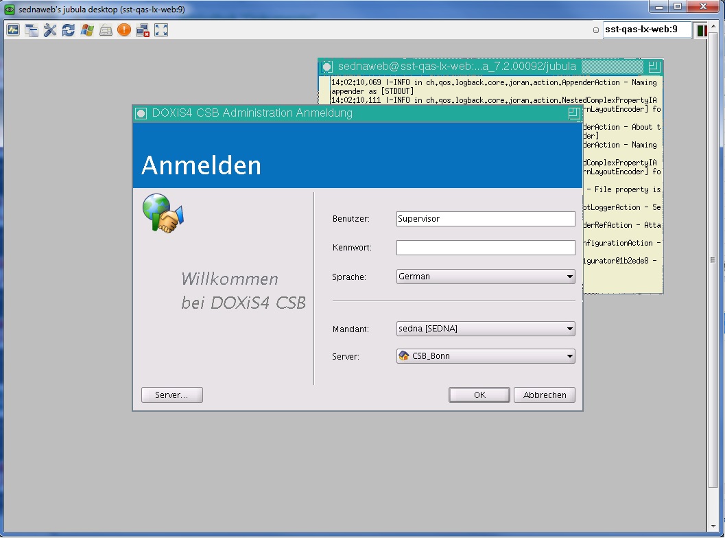The height and width of the screenshot is (538, 725).
Task: Open connection options via the wrench-screwdriver icon
Action: 50,30
